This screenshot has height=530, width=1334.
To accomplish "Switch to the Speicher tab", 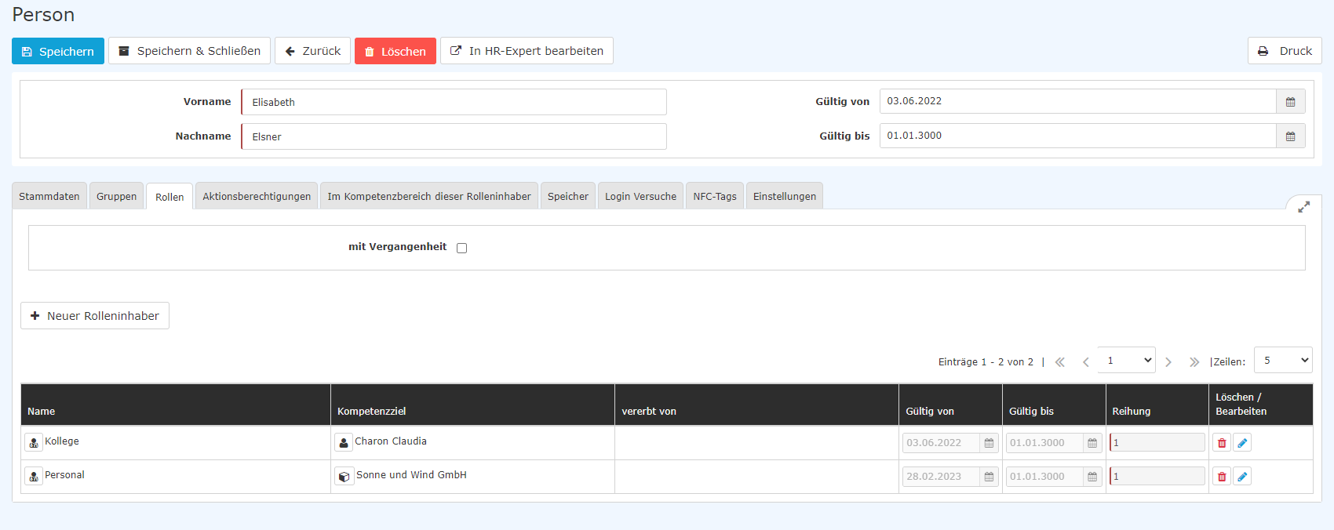I will tap(568, 196).
